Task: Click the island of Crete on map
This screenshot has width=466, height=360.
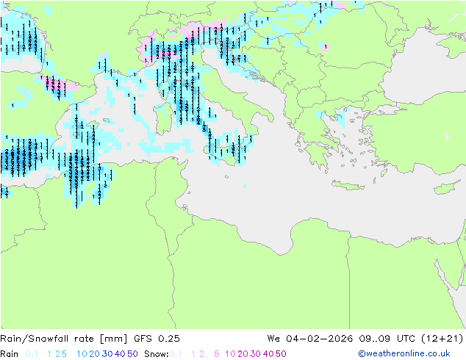Action: coord(348,185)
